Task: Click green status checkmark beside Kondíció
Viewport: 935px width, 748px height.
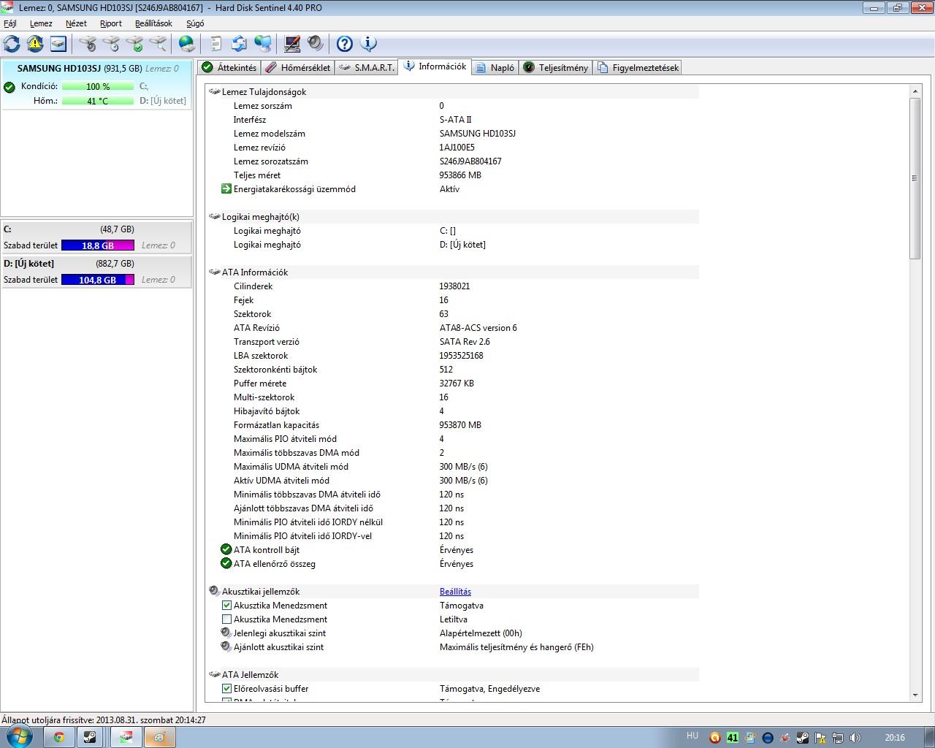Action: coord(9,87)
